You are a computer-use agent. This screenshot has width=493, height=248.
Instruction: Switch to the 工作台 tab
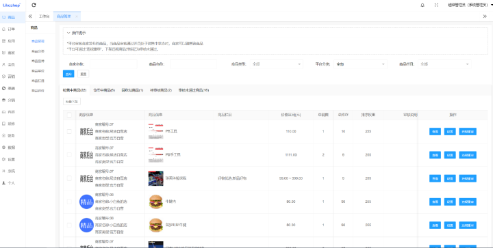(x=44, y=16)
